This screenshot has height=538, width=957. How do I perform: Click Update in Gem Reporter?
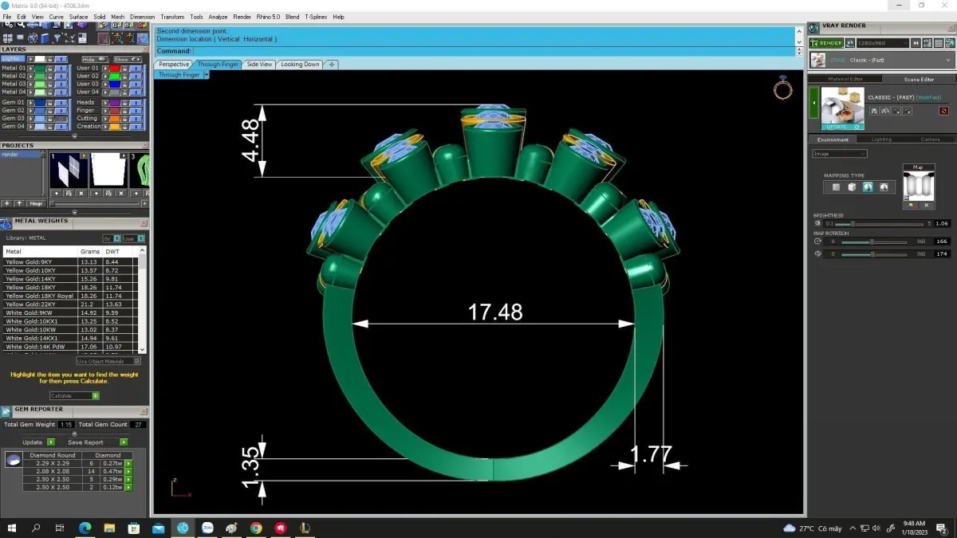click(x=37, y=442)
